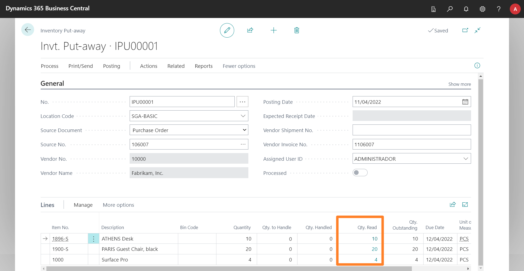The image size is (524, 271).
Task: Open the Manage menu in Lines
Action: click(83, 205)
